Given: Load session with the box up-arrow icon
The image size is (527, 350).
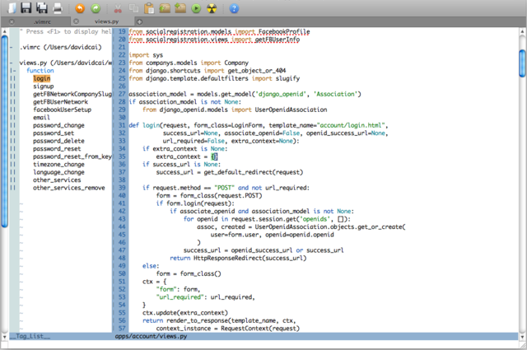Looking at the screenshot, I should (x=165, y=8).
